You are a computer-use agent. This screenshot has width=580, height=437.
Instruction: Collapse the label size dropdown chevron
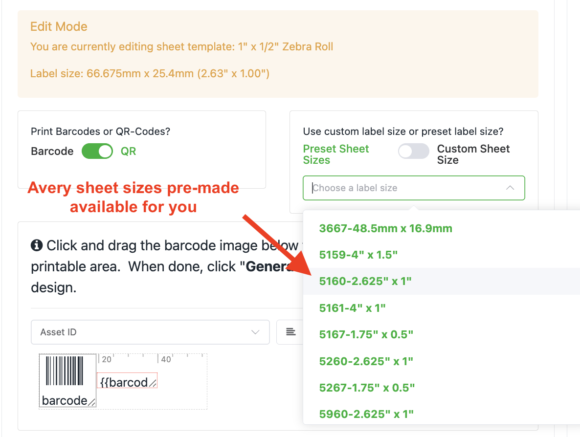click(510, 188)
